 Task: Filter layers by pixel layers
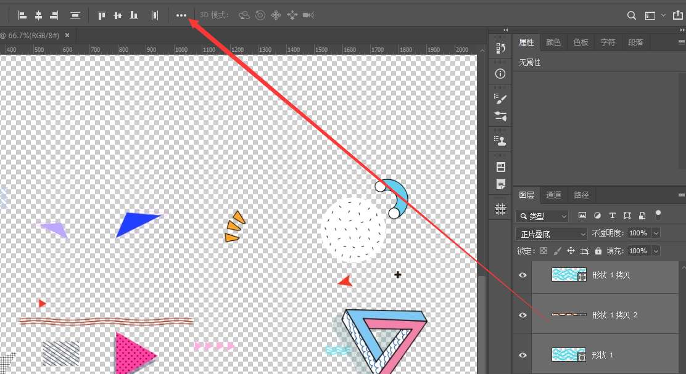pyautogui.click(x=582, y=216)
